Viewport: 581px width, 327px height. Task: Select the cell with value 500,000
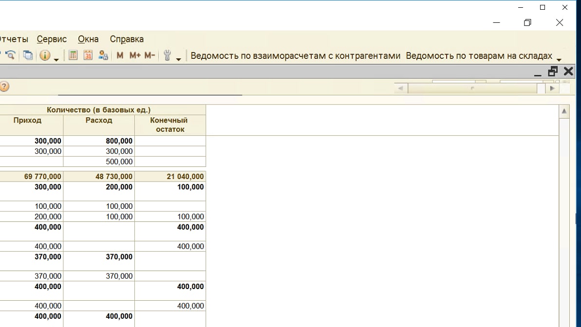(99, 162)
